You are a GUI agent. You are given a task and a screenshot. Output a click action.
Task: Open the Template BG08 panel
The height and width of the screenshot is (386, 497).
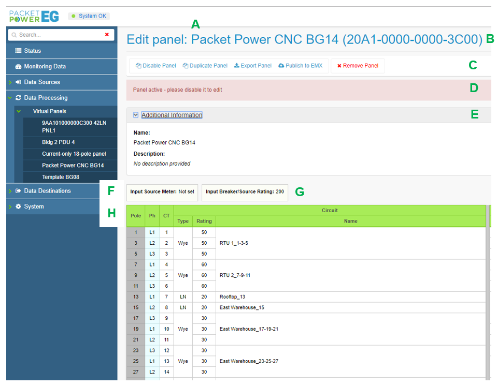[x=60, y=177]
